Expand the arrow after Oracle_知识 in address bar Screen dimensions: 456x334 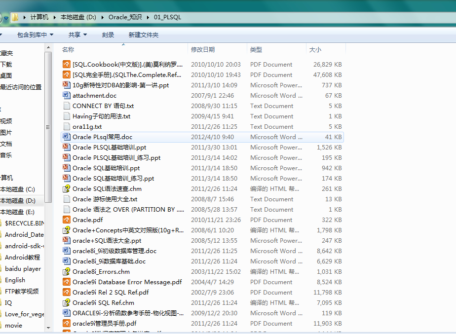pos(148,17)
